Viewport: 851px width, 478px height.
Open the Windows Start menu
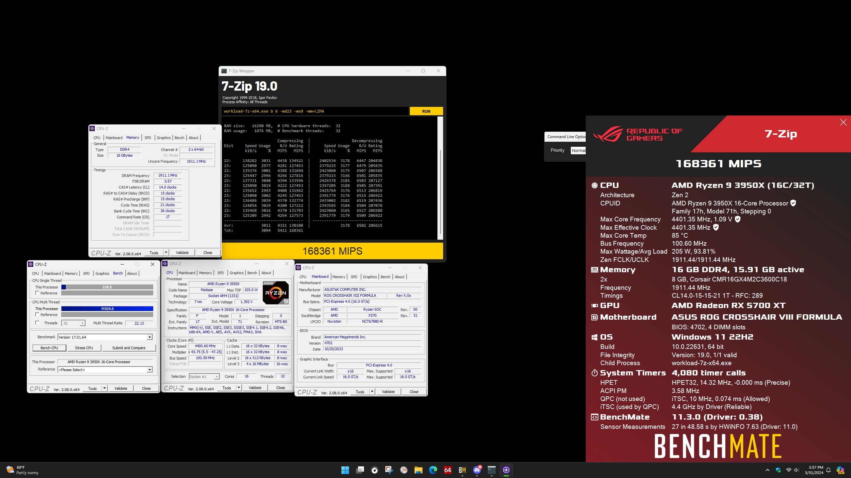tap(345, 470)
